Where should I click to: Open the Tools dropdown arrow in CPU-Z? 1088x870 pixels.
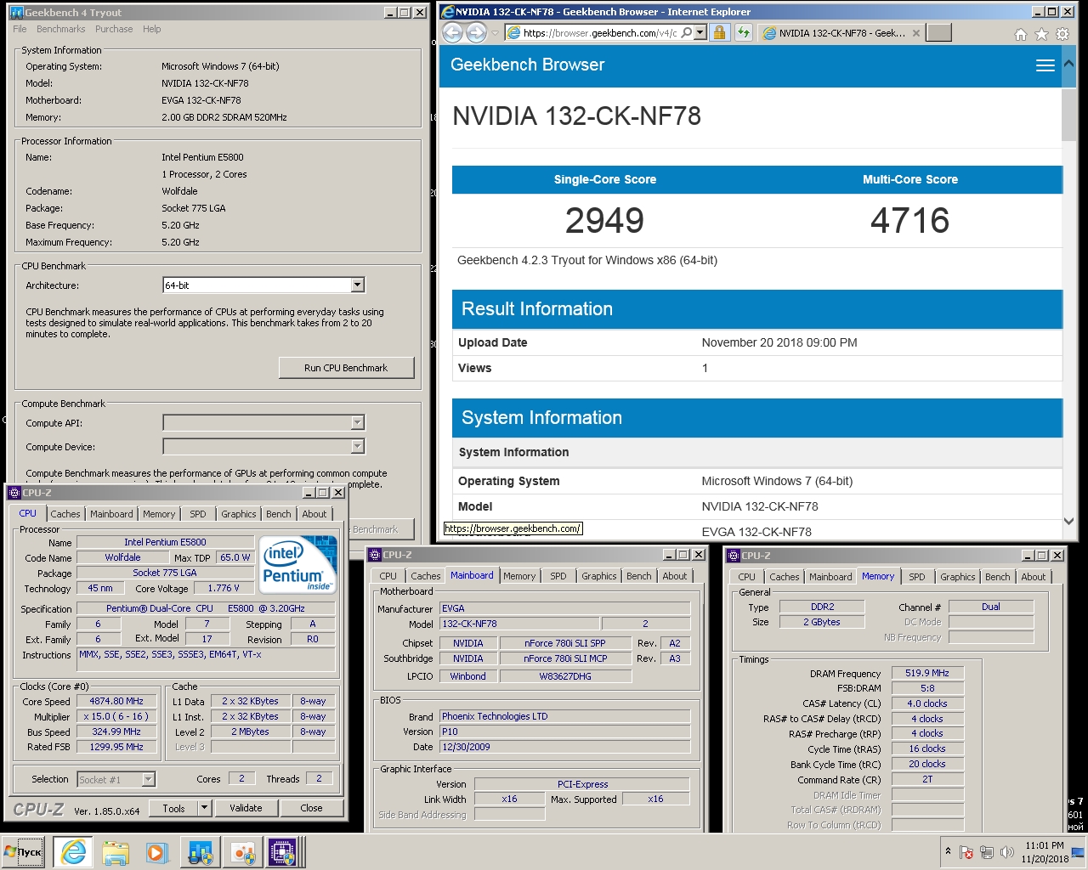coord(204,808)
